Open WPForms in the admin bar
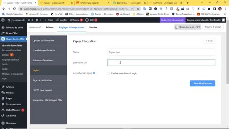Viewport: 229px width, 129px height. 76,20
